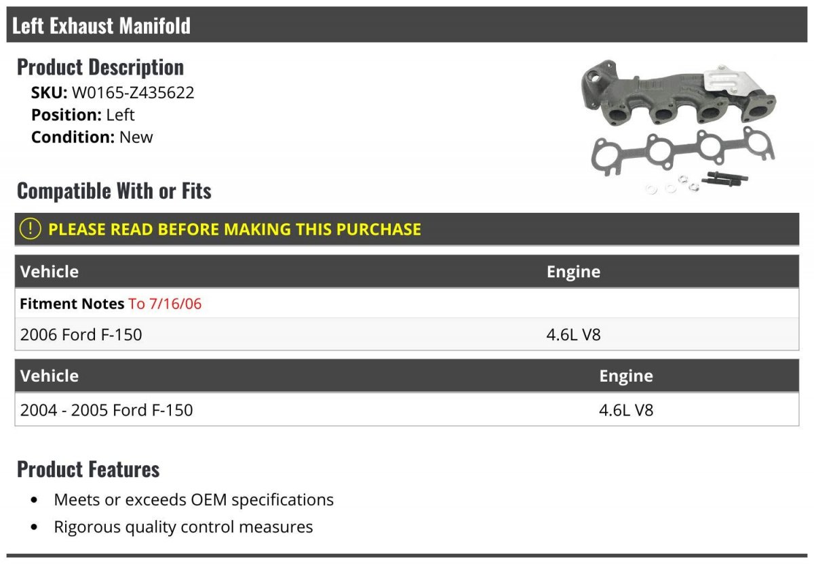
Task: Click the "Compatible With or Fits" heading
Action: 114,191
